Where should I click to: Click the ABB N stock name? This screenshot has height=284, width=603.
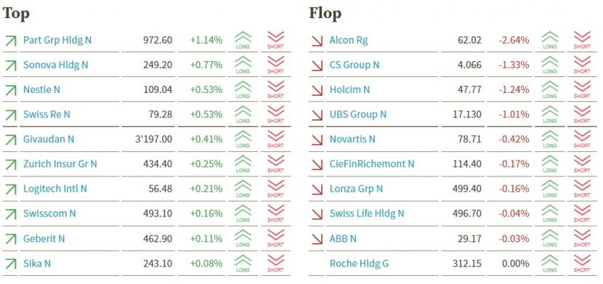pos(343,239)
